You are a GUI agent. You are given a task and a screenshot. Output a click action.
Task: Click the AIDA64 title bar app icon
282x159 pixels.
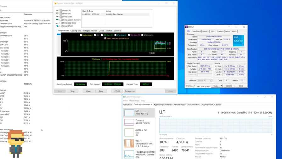click(56, 3)
